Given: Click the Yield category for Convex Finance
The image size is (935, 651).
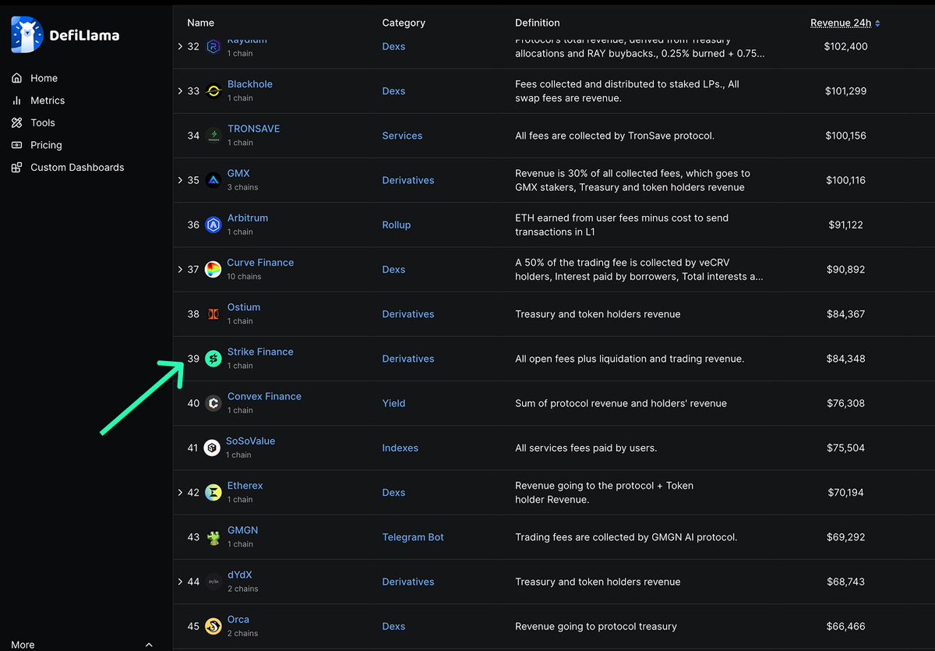Looking at the screenshot, I should 393,403.
